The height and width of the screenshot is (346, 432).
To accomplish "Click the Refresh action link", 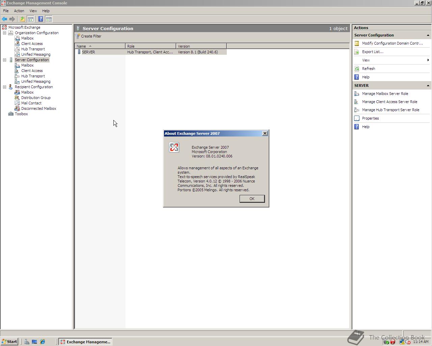I will point(369,69).
